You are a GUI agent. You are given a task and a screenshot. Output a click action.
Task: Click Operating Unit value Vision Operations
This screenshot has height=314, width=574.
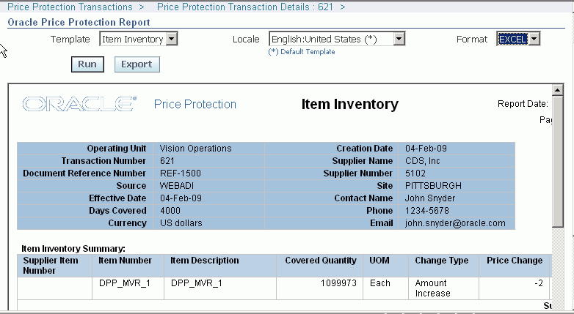[195, 149]
